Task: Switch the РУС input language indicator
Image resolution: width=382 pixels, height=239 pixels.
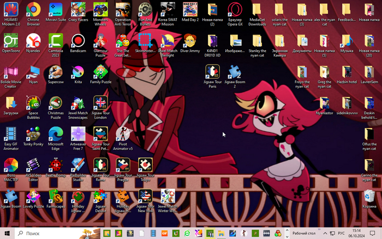Action: tap(341, 234)
